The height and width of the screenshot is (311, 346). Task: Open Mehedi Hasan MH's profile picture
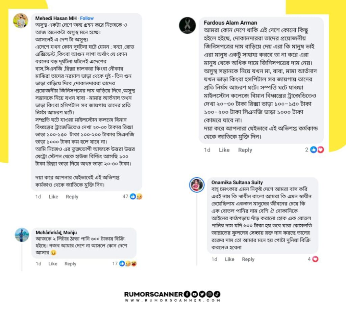coord(21,21)
